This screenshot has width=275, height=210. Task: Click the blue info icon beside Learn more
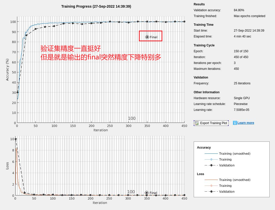pyautogui.click(x=235, y=123)
